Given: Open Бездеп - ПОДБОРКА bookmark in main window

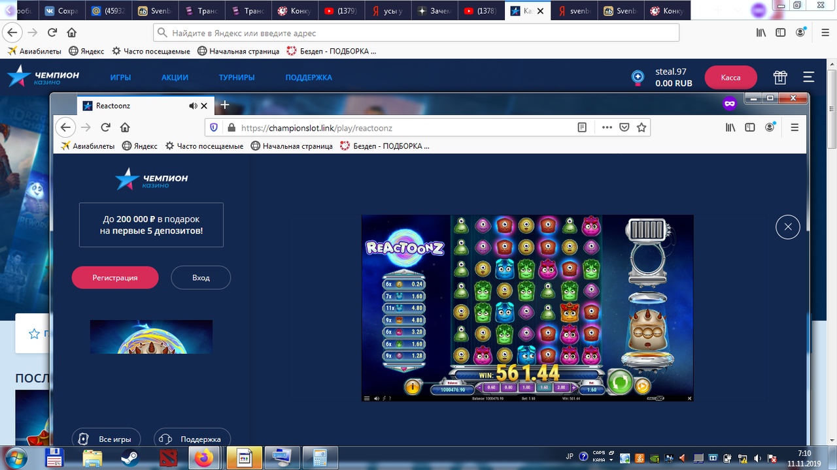Looking at the screenshot, I should pyautogui.click(x=332, y=51).
